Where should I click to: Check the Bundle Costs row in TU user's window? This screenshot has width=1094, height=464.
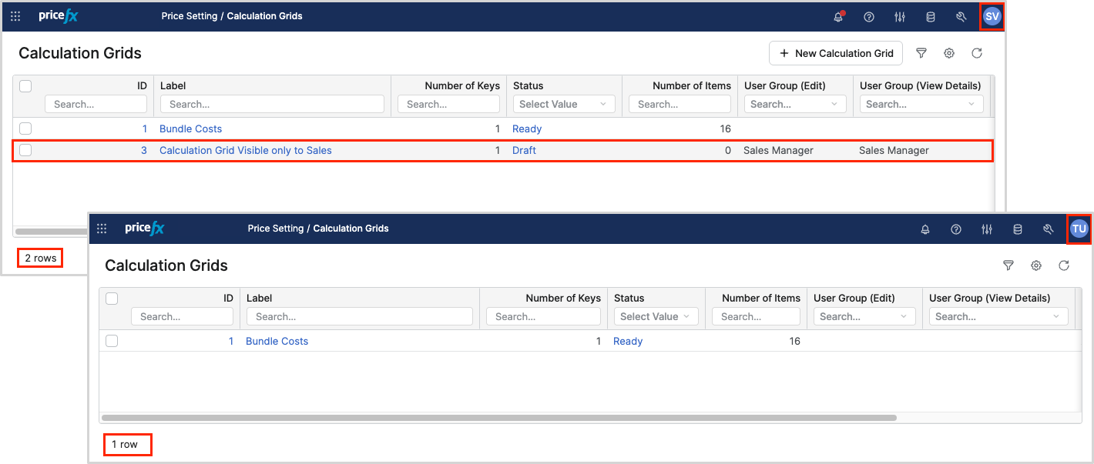(x=112, y=342)
